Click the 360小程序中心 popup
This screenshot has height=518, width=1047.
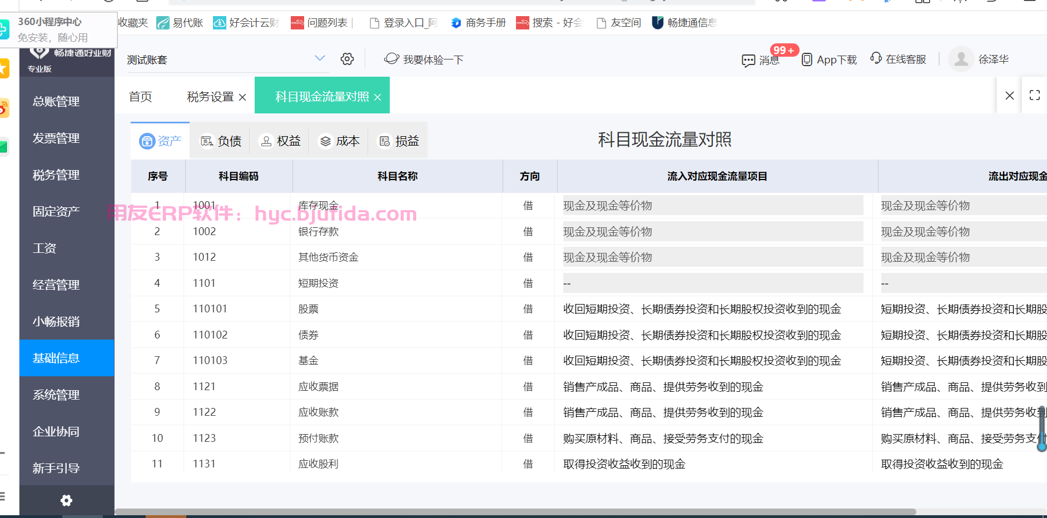(x=58, y=29)
